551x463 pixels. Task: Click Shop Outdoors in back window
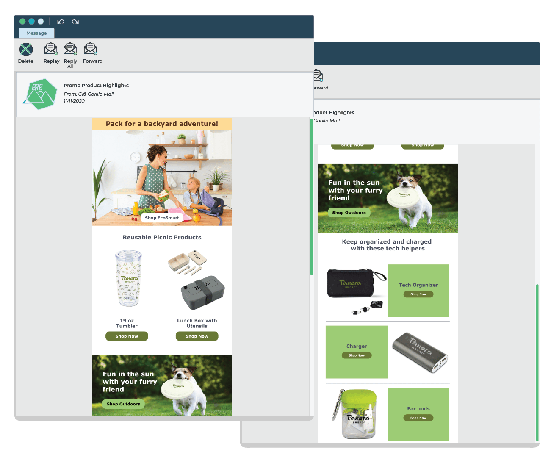click(349, 213)
